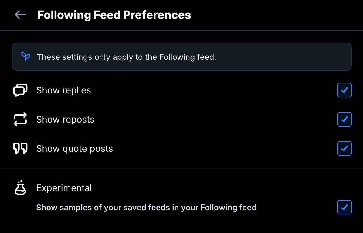The width and height of the screenshot is (363, 233).
Task: Click the divider line above Experimental section
Action: 181,168
